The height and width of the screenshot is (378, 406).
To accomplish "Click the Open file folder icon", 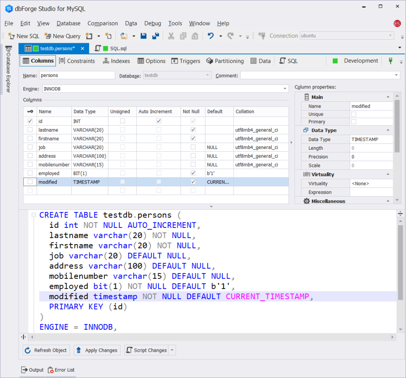I will click(x=124, y=36).
